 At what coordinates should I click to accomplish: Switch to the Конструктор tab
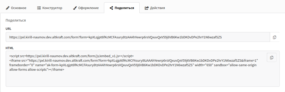50,8
